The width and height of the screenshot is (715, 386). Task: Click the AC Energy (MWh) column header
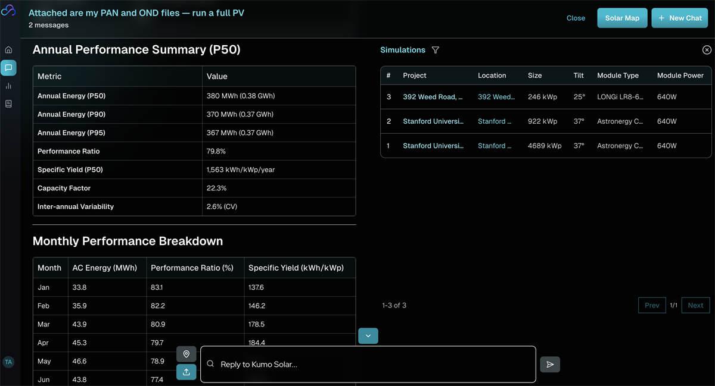pyautogui.click(x=105, y=268)
